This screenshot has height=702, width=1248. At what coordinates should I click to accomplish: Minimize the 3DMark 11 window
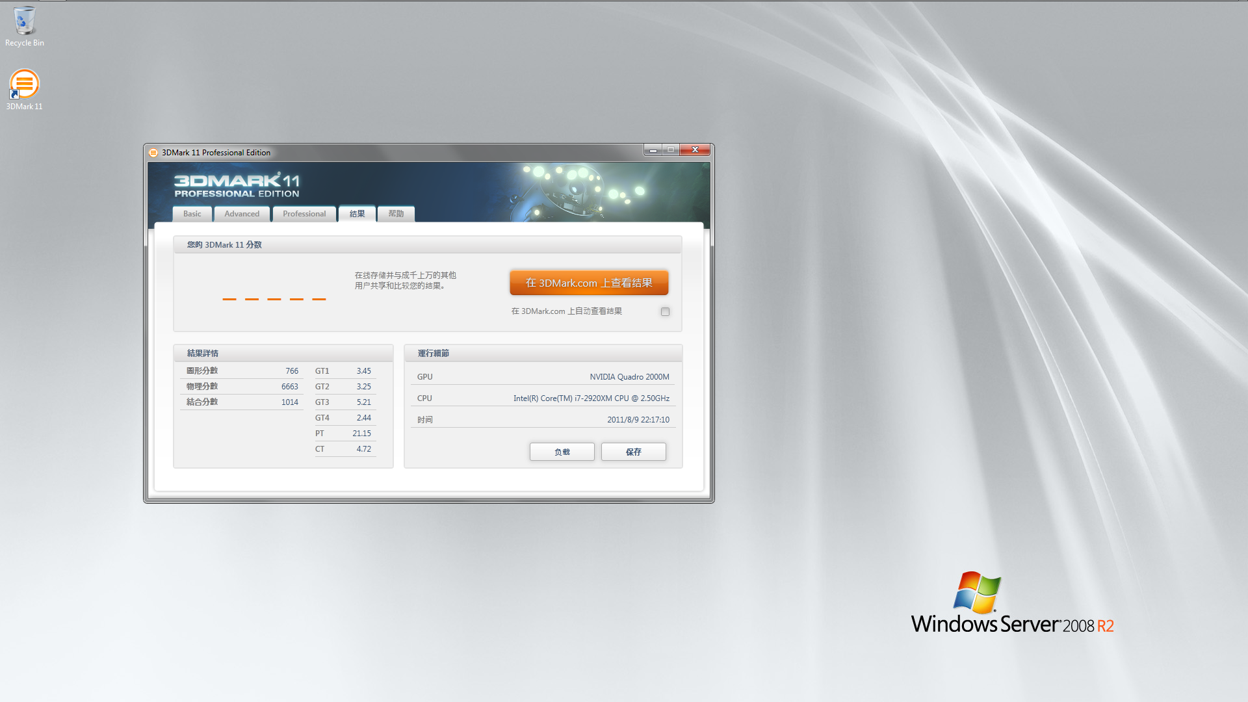pyautogui.click(x=653, y=150)
